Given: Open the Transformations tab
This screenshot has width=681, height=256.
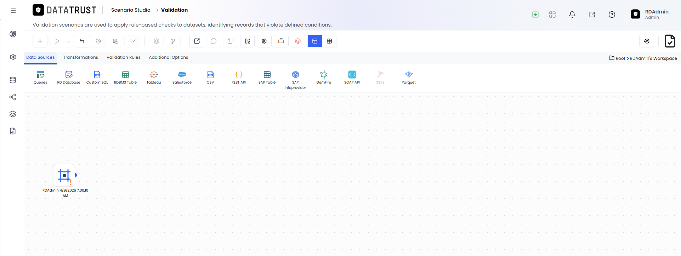Looking at the screenshot, I should (80, 57).
